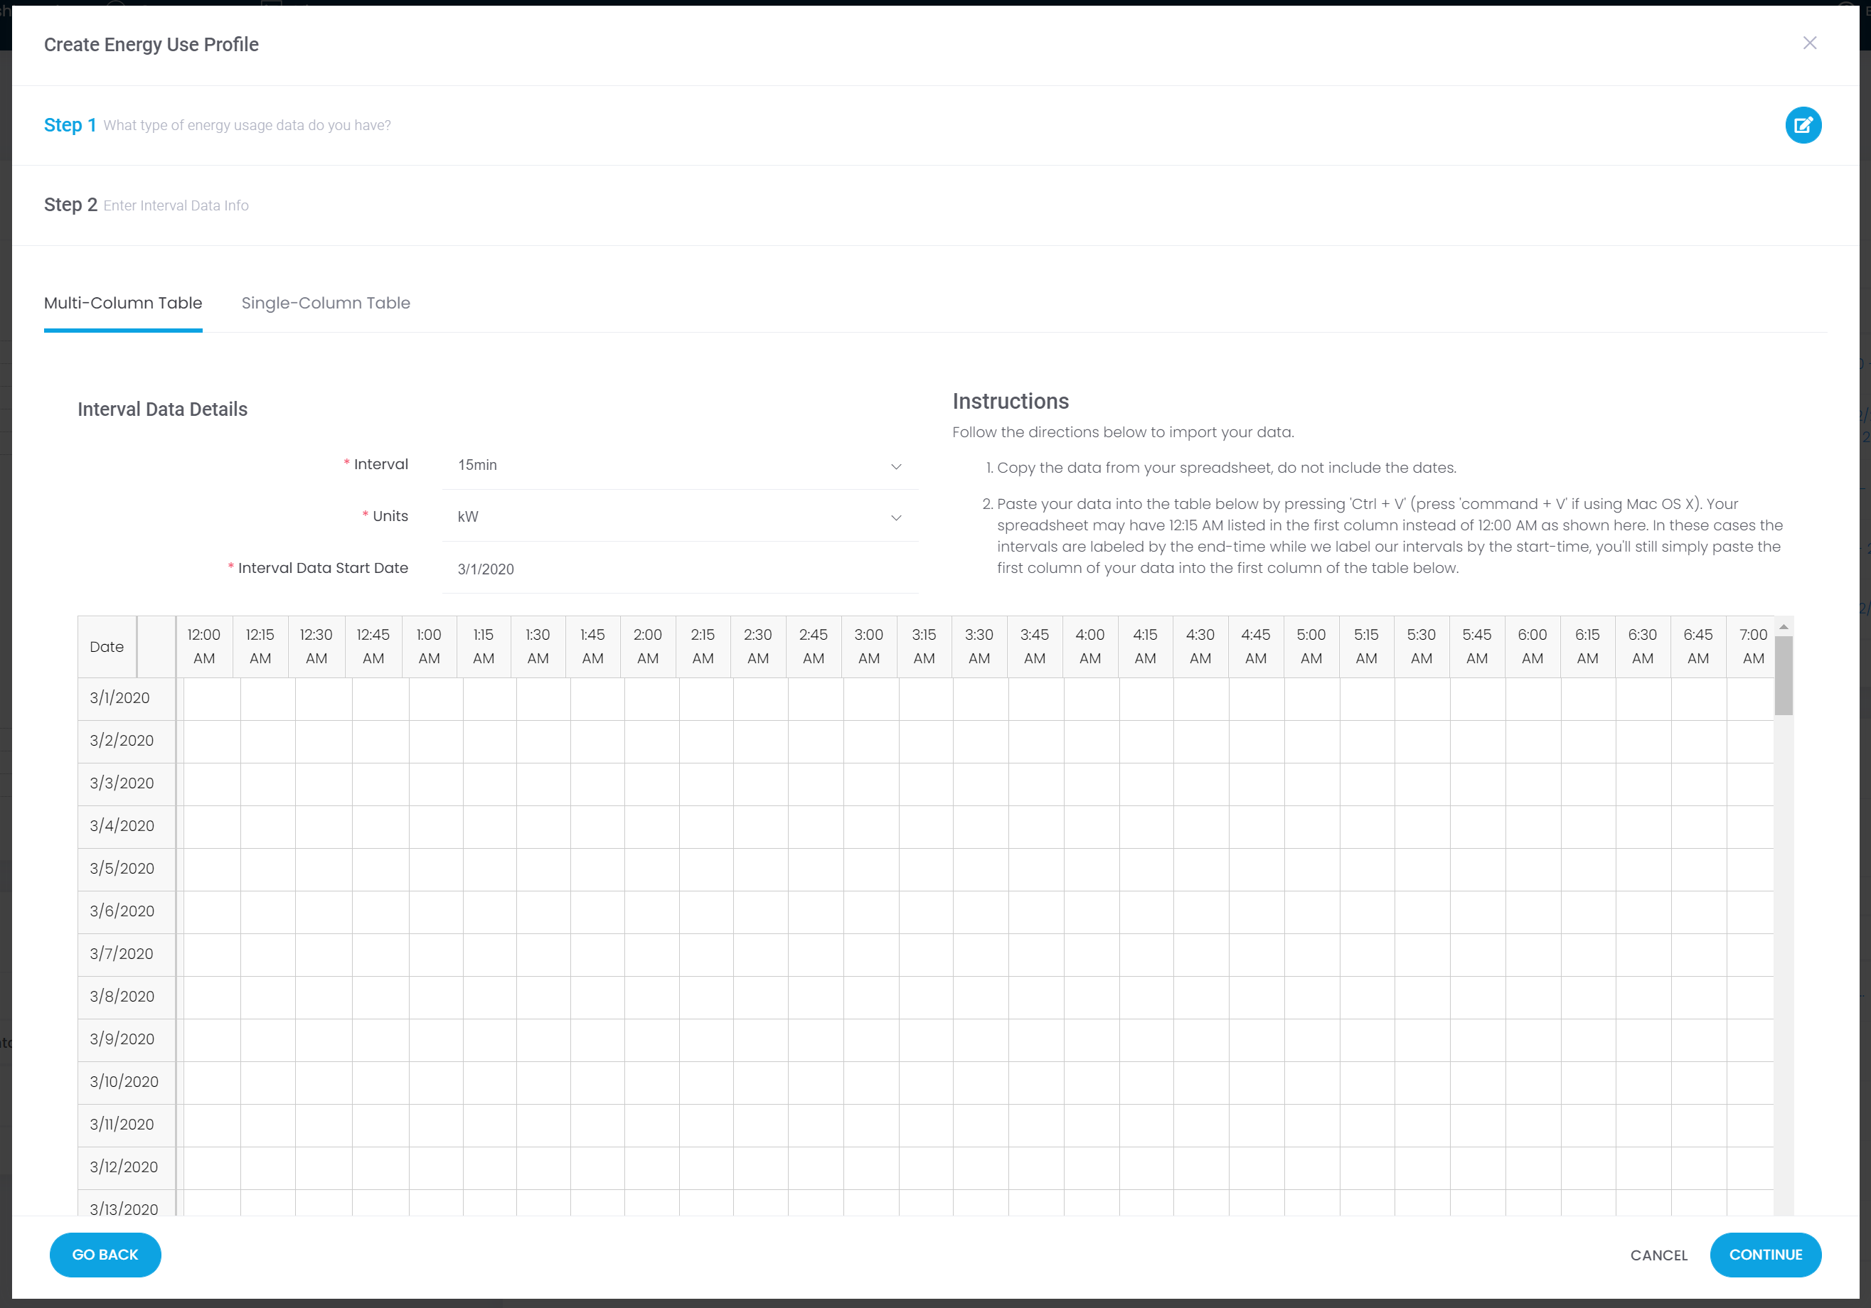Click the 12:15 AM cell for 3/2/2020

pyautogui.click(x=268, y=741)
